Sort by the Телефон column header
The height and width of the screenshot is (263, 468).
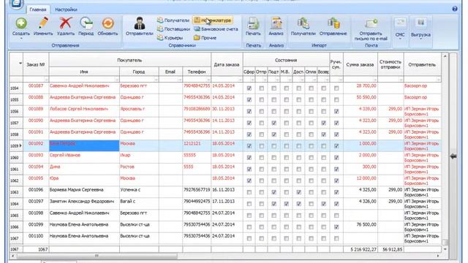[x=197, y=72]
